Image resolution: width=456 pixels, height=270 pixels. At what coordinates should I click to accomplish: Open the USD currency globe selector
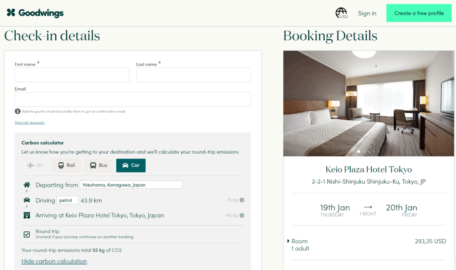coord(342,13)
